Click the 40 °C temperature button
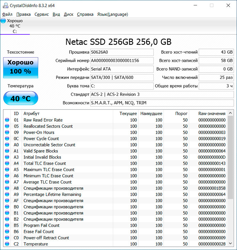237x250 pixels. [20, 98]
